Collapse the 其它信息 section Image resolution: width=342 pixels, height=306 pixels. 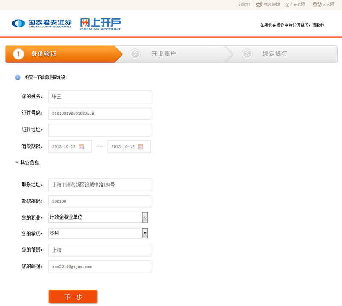coord(17,163)
